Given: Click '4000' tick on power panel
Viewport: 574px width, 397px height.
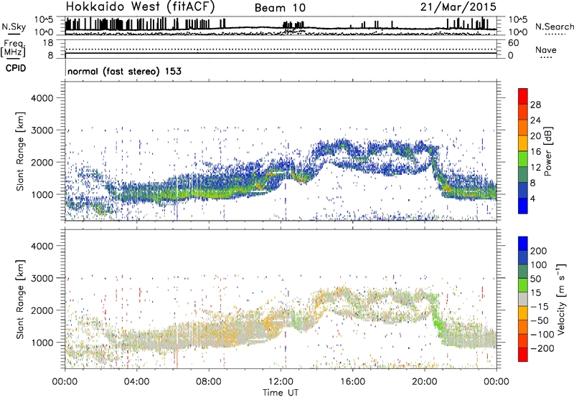Looking at the screenshot, I should pyautogui.click(x=42, y=98).
